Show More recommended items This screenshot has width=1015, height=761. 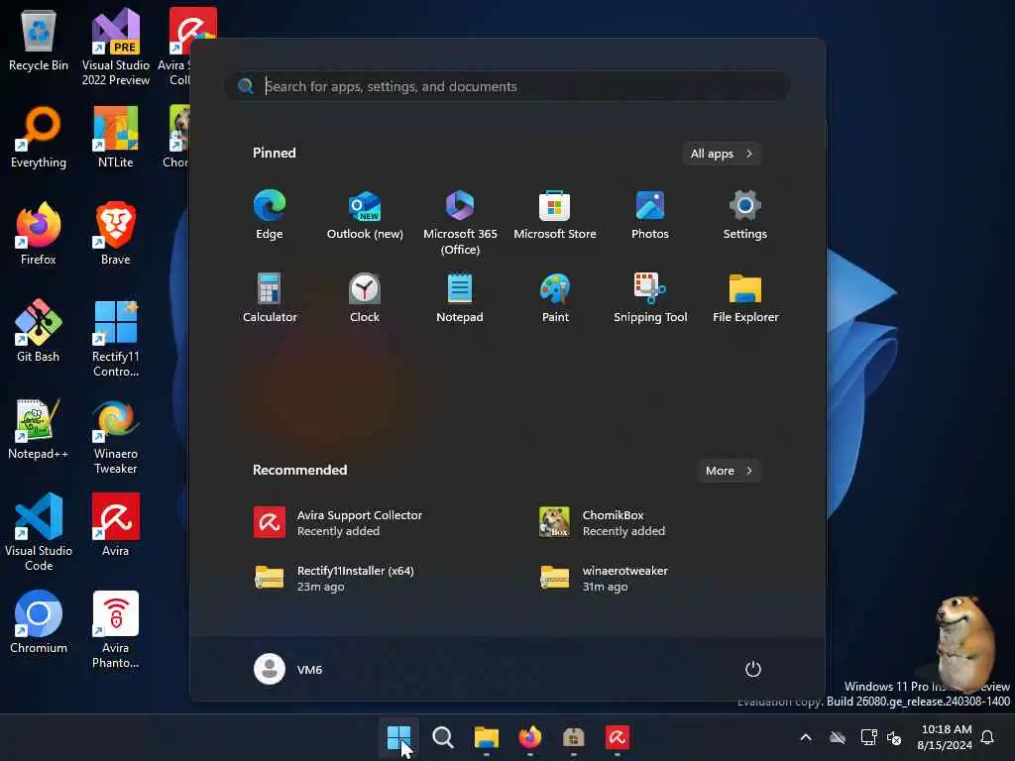click(729, 471)
